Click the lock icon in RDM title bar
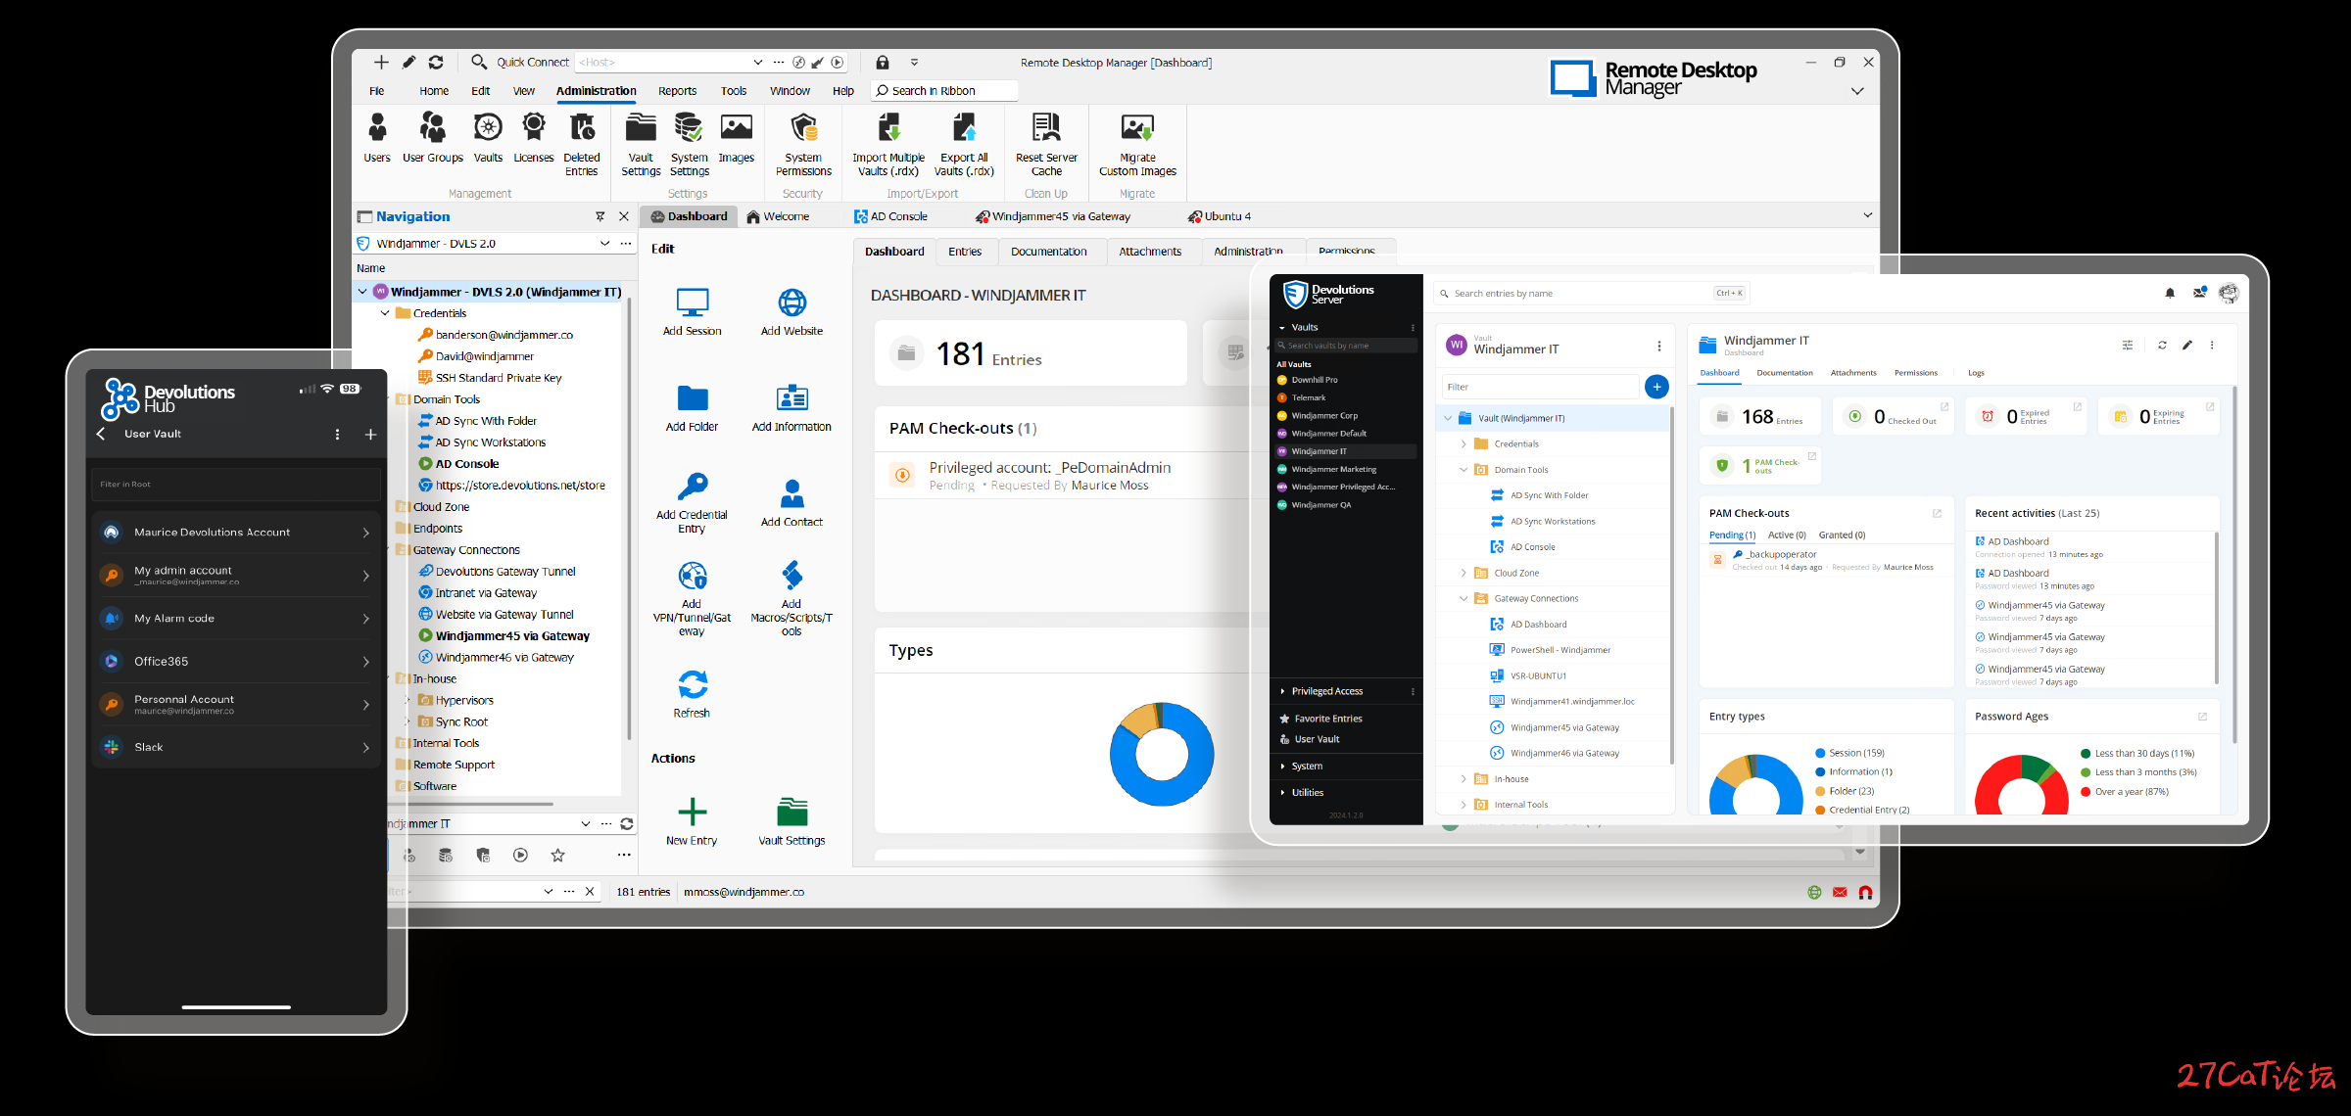This screenshot has height=1116, width=2351. coord(882,63)
